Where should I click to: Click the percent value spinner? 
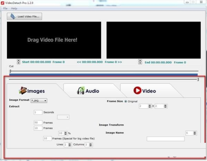[63, 133]
